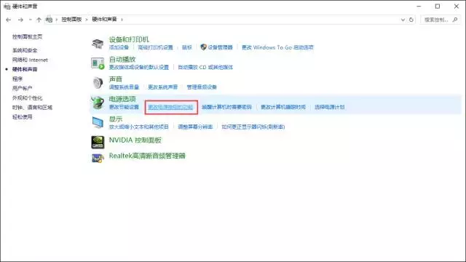Click 调整屏幕分辨率 link
The image size is (466, 262).
195,127
